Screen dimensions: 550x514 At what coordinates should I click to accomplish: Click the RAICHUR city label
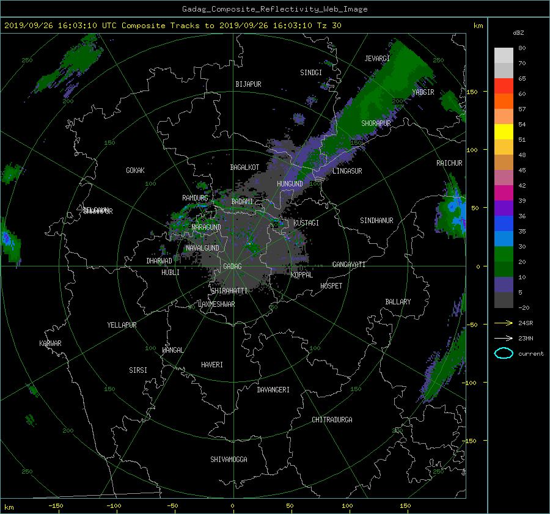click(449, 163)
